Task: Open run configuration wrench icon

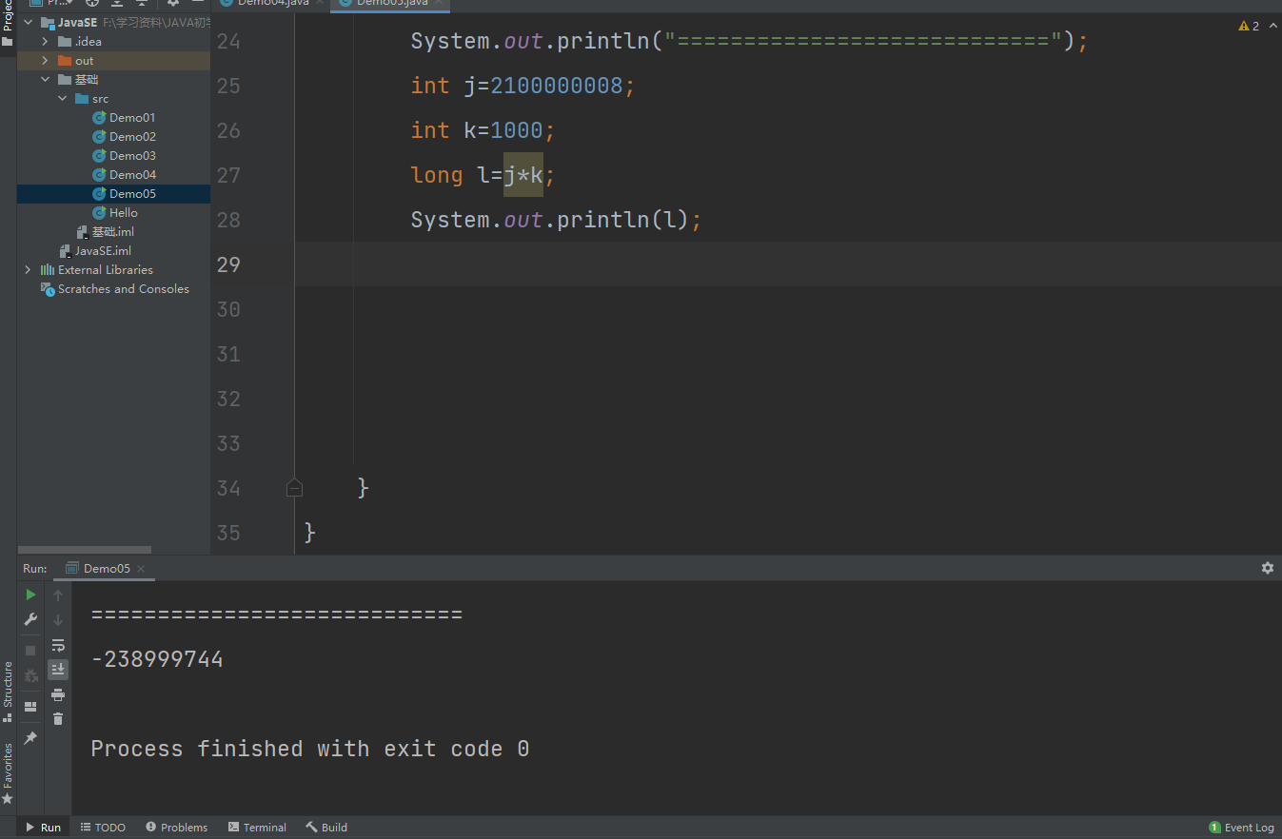Action: (x=30, y=620)
